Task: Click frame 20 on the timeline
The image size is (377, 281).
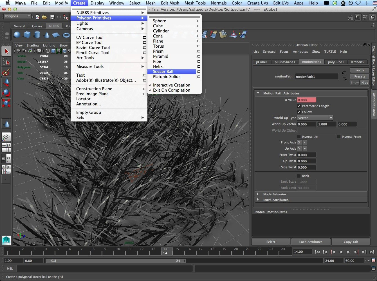Action: coord(236,251)
